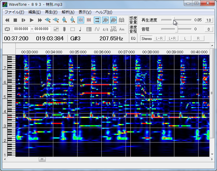Select L+R channel mode
This screenshot has width=217, height=171.
(x=172, y=39)
